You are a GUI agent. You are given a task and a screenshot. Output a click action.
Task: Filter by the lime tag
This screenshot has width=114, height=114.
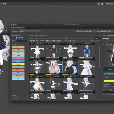(18, 53)
